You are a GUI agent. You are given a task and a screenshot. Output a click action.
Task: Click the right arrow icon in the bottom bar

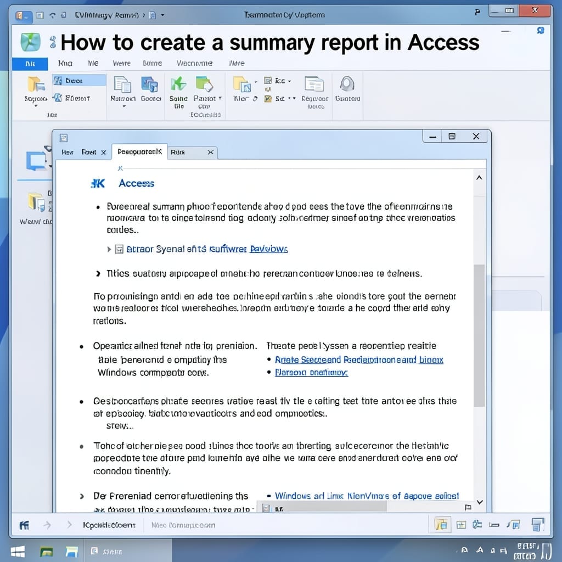tap(47, 525)
